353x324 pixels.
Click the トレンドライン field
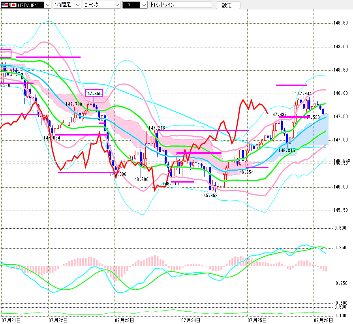pyautogui.click(x=181, y=5)
